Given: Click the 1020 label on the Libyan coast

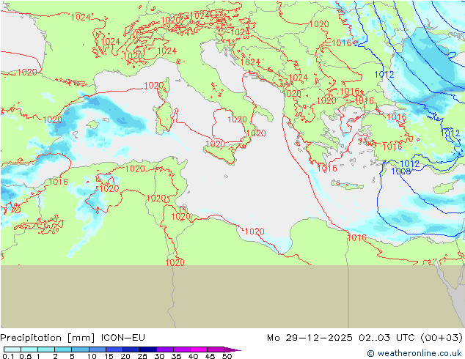Looking at the screenshot, I should click(255, 231).
